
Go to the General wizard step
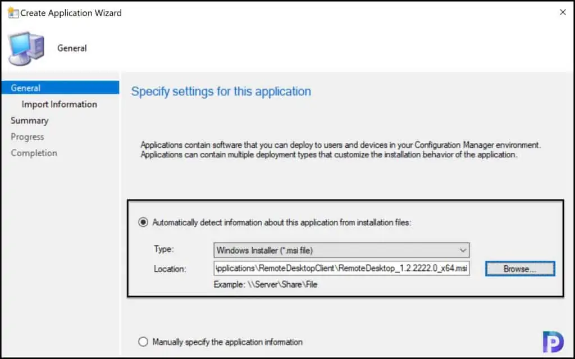coord(60,88)
